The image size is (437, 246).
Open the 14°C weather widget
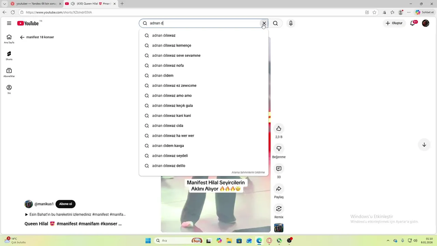pyautogui.click(x=15, y=241)
